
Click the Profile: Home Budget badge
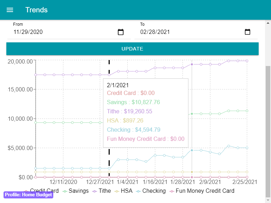[x=29, y=195]
